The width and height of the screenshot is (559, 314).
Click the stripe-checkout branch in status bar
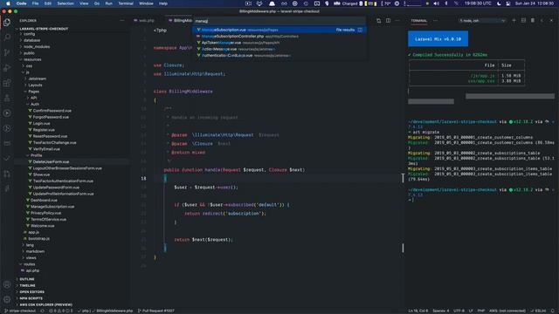pos(20,311)
